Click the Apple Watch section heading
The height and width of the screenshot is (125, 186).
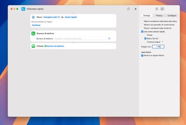coord(146,52)
